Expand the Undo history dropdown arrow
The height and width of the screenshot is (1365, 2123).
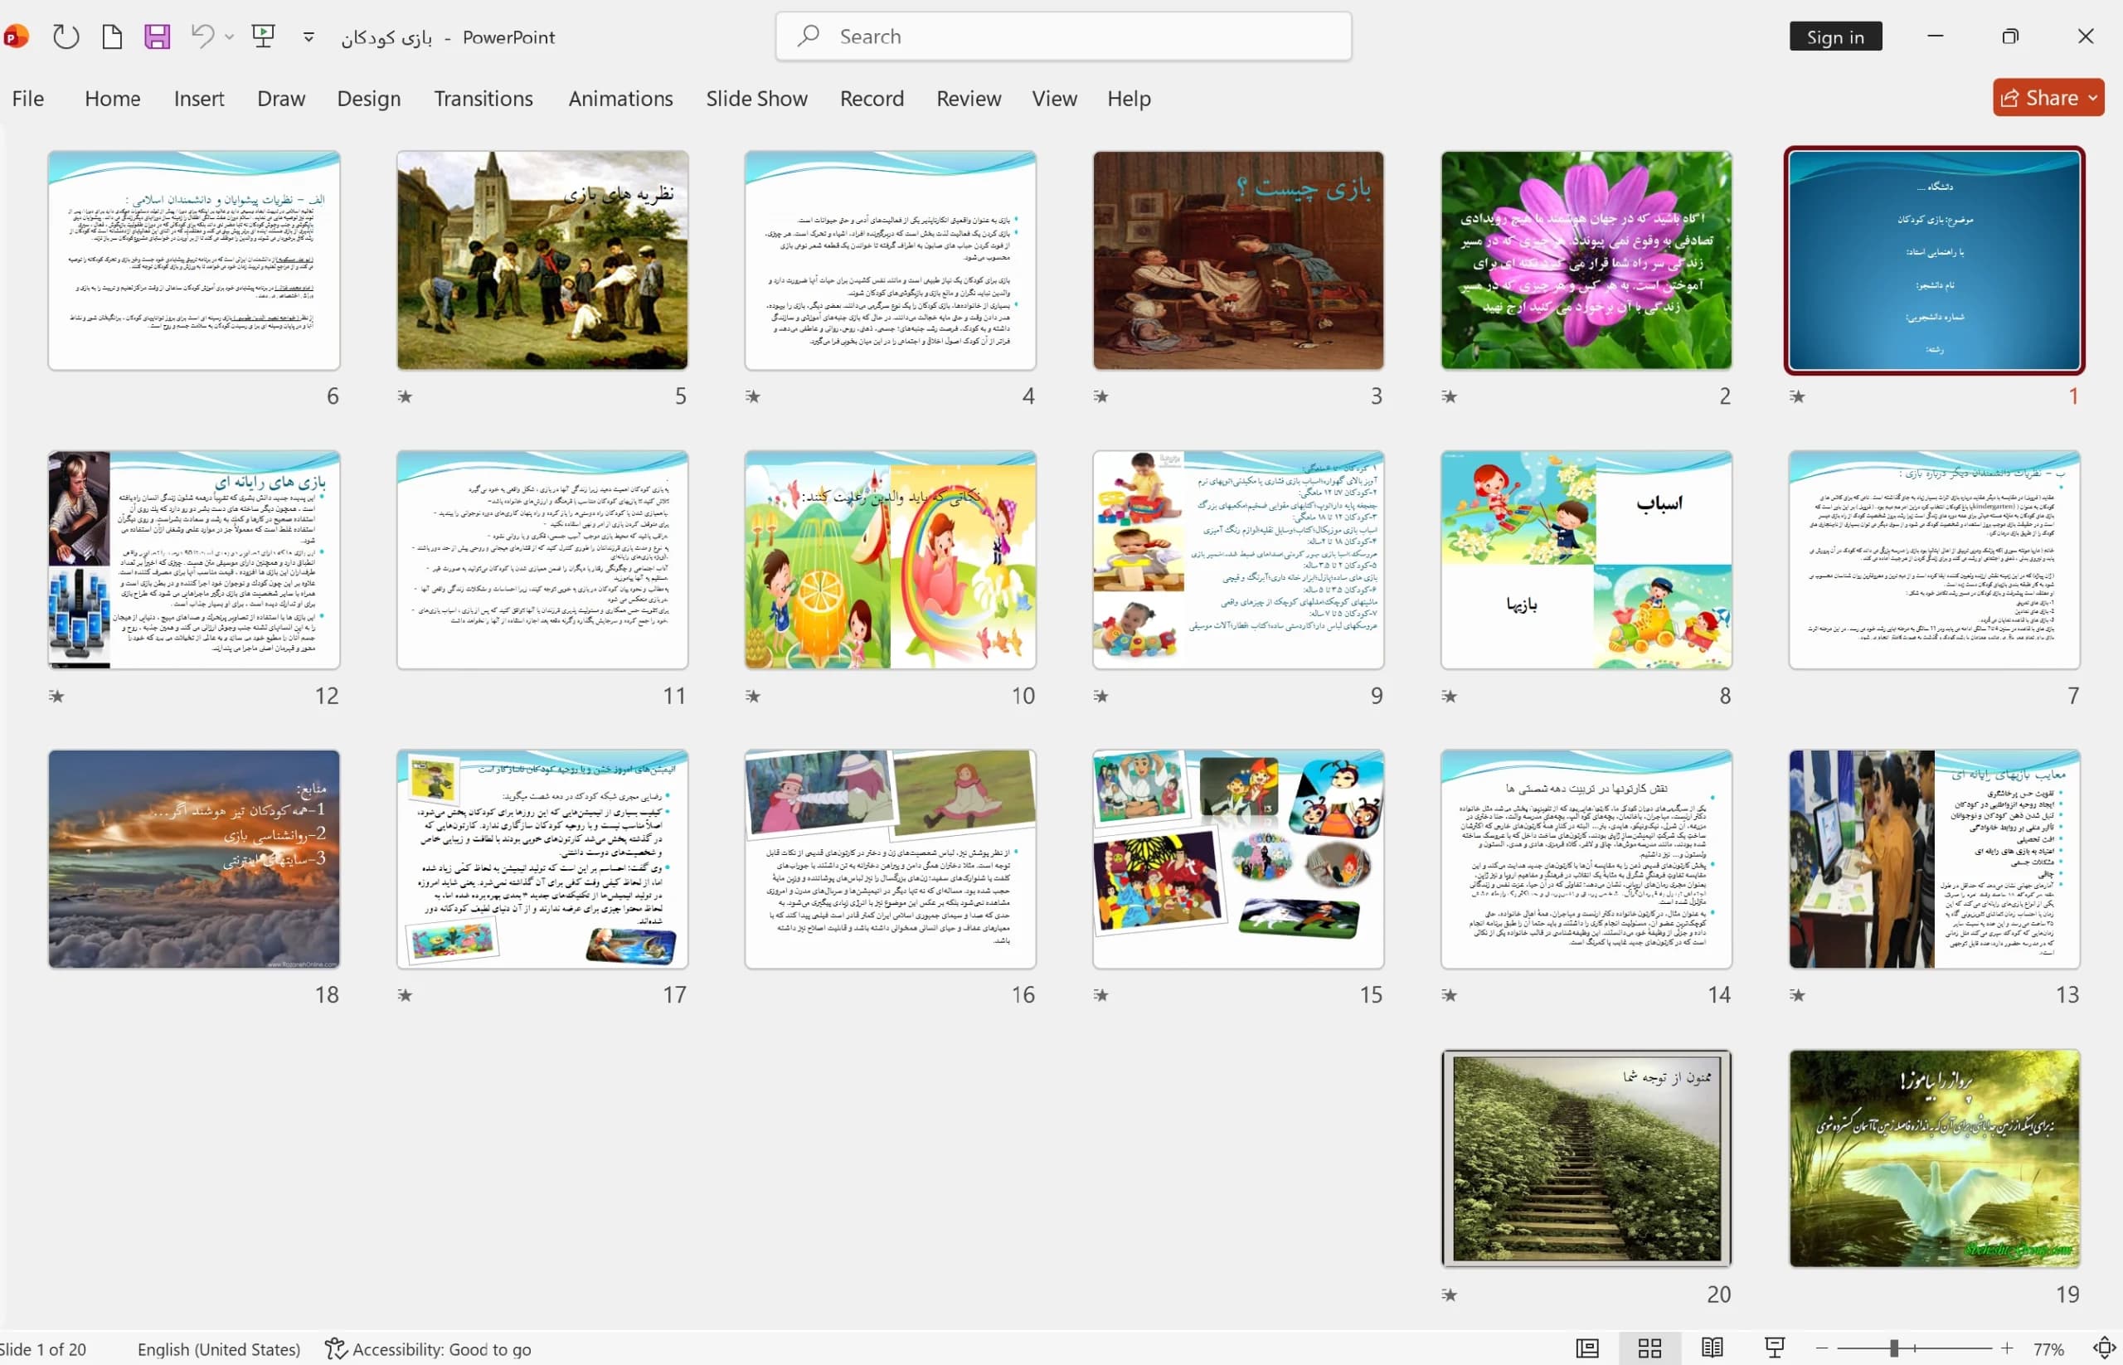229,36
